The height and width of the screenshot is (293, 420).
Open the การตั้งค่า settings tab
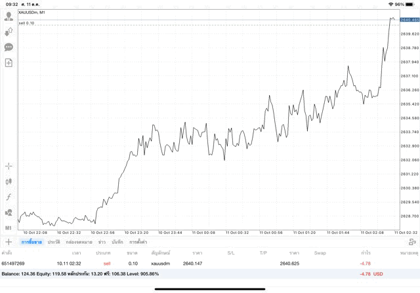click(138, 242)
